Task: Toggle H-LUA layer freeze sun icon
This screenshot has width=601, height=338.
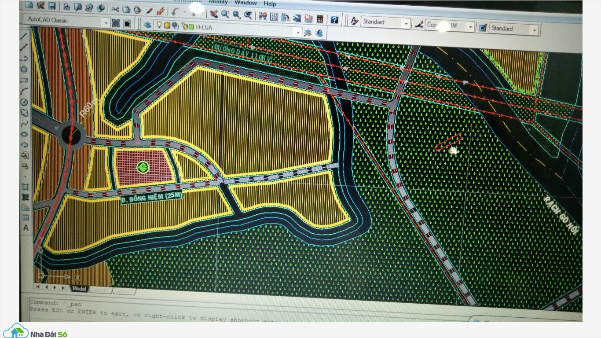Action: (167, 26)
